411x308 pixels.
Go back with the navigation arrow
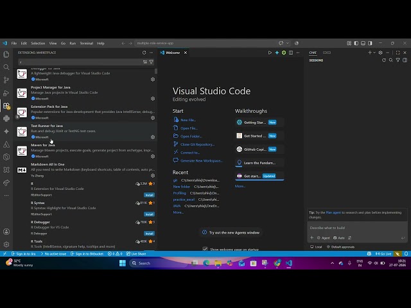click(123, 43)
